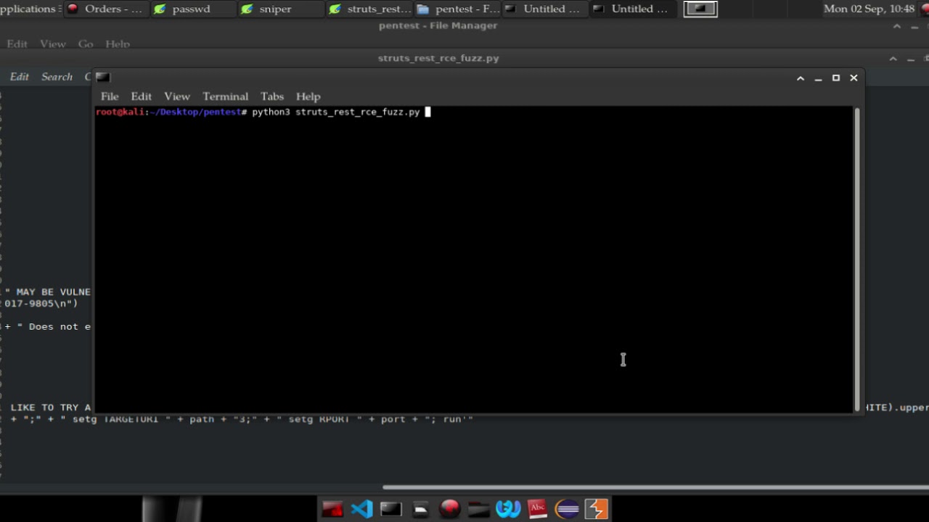Open the Tabs menu in the terminal
This screenshot has width=929, height=522.
click(272, 96)
